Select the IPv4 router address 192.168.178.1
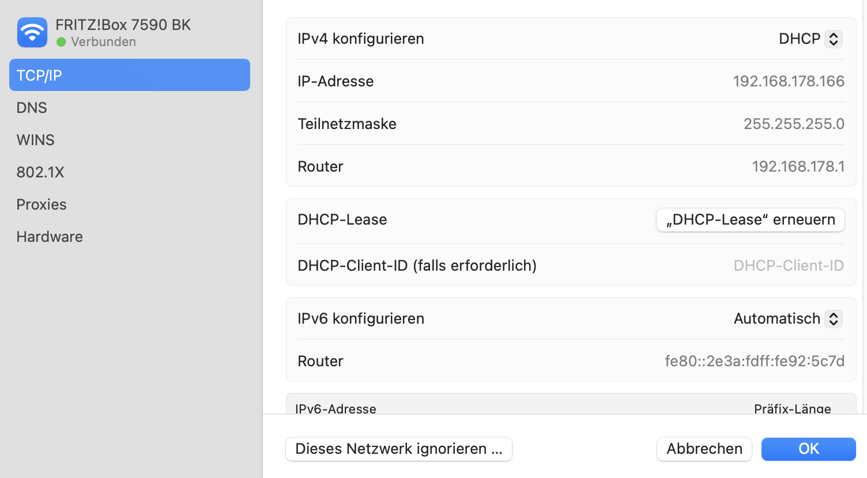 tap(798, 166)
